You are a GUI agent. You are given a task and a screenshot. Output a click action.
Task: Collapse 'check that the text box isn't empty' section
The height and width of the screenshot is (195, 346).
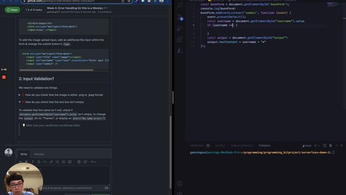pos(51,102)
